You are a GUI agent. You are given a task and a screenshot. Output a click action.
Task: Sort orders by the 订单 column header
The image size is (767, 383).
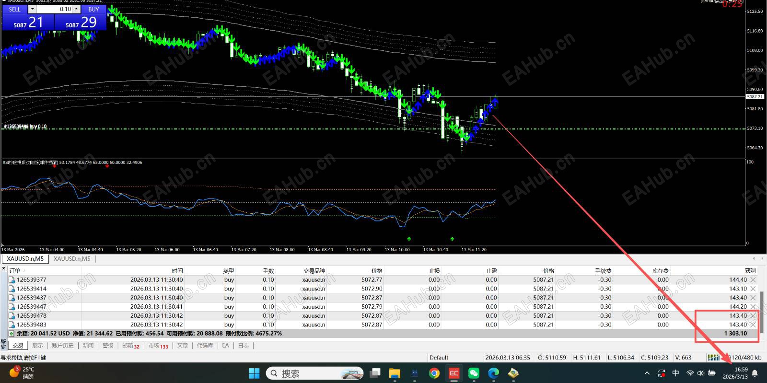(x=14, y=271)
